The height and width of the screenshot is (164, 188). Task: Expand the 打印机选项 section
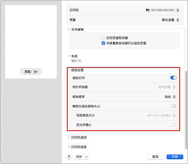[x=69, y=137]
